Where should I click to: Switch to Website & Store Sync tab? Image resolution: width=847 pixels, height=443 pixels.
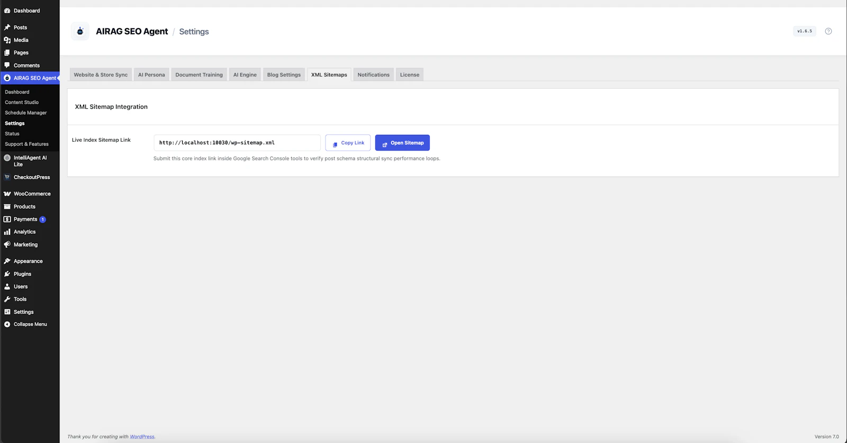[101, 75]
